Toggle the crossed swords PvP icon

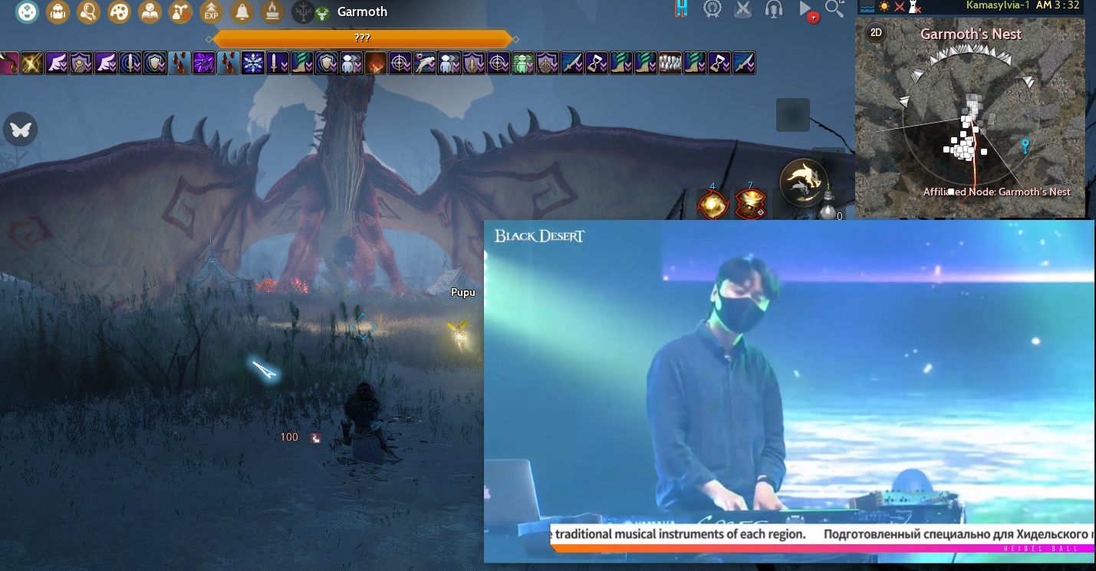click(742, 9)
